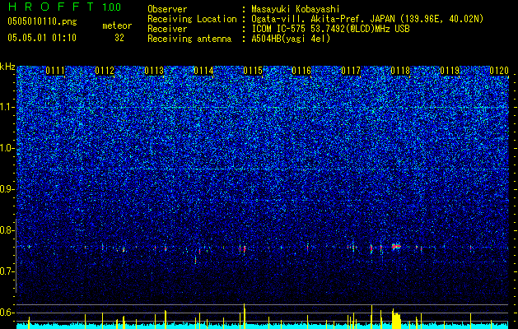Click time marker 0115

pos(253,71)
